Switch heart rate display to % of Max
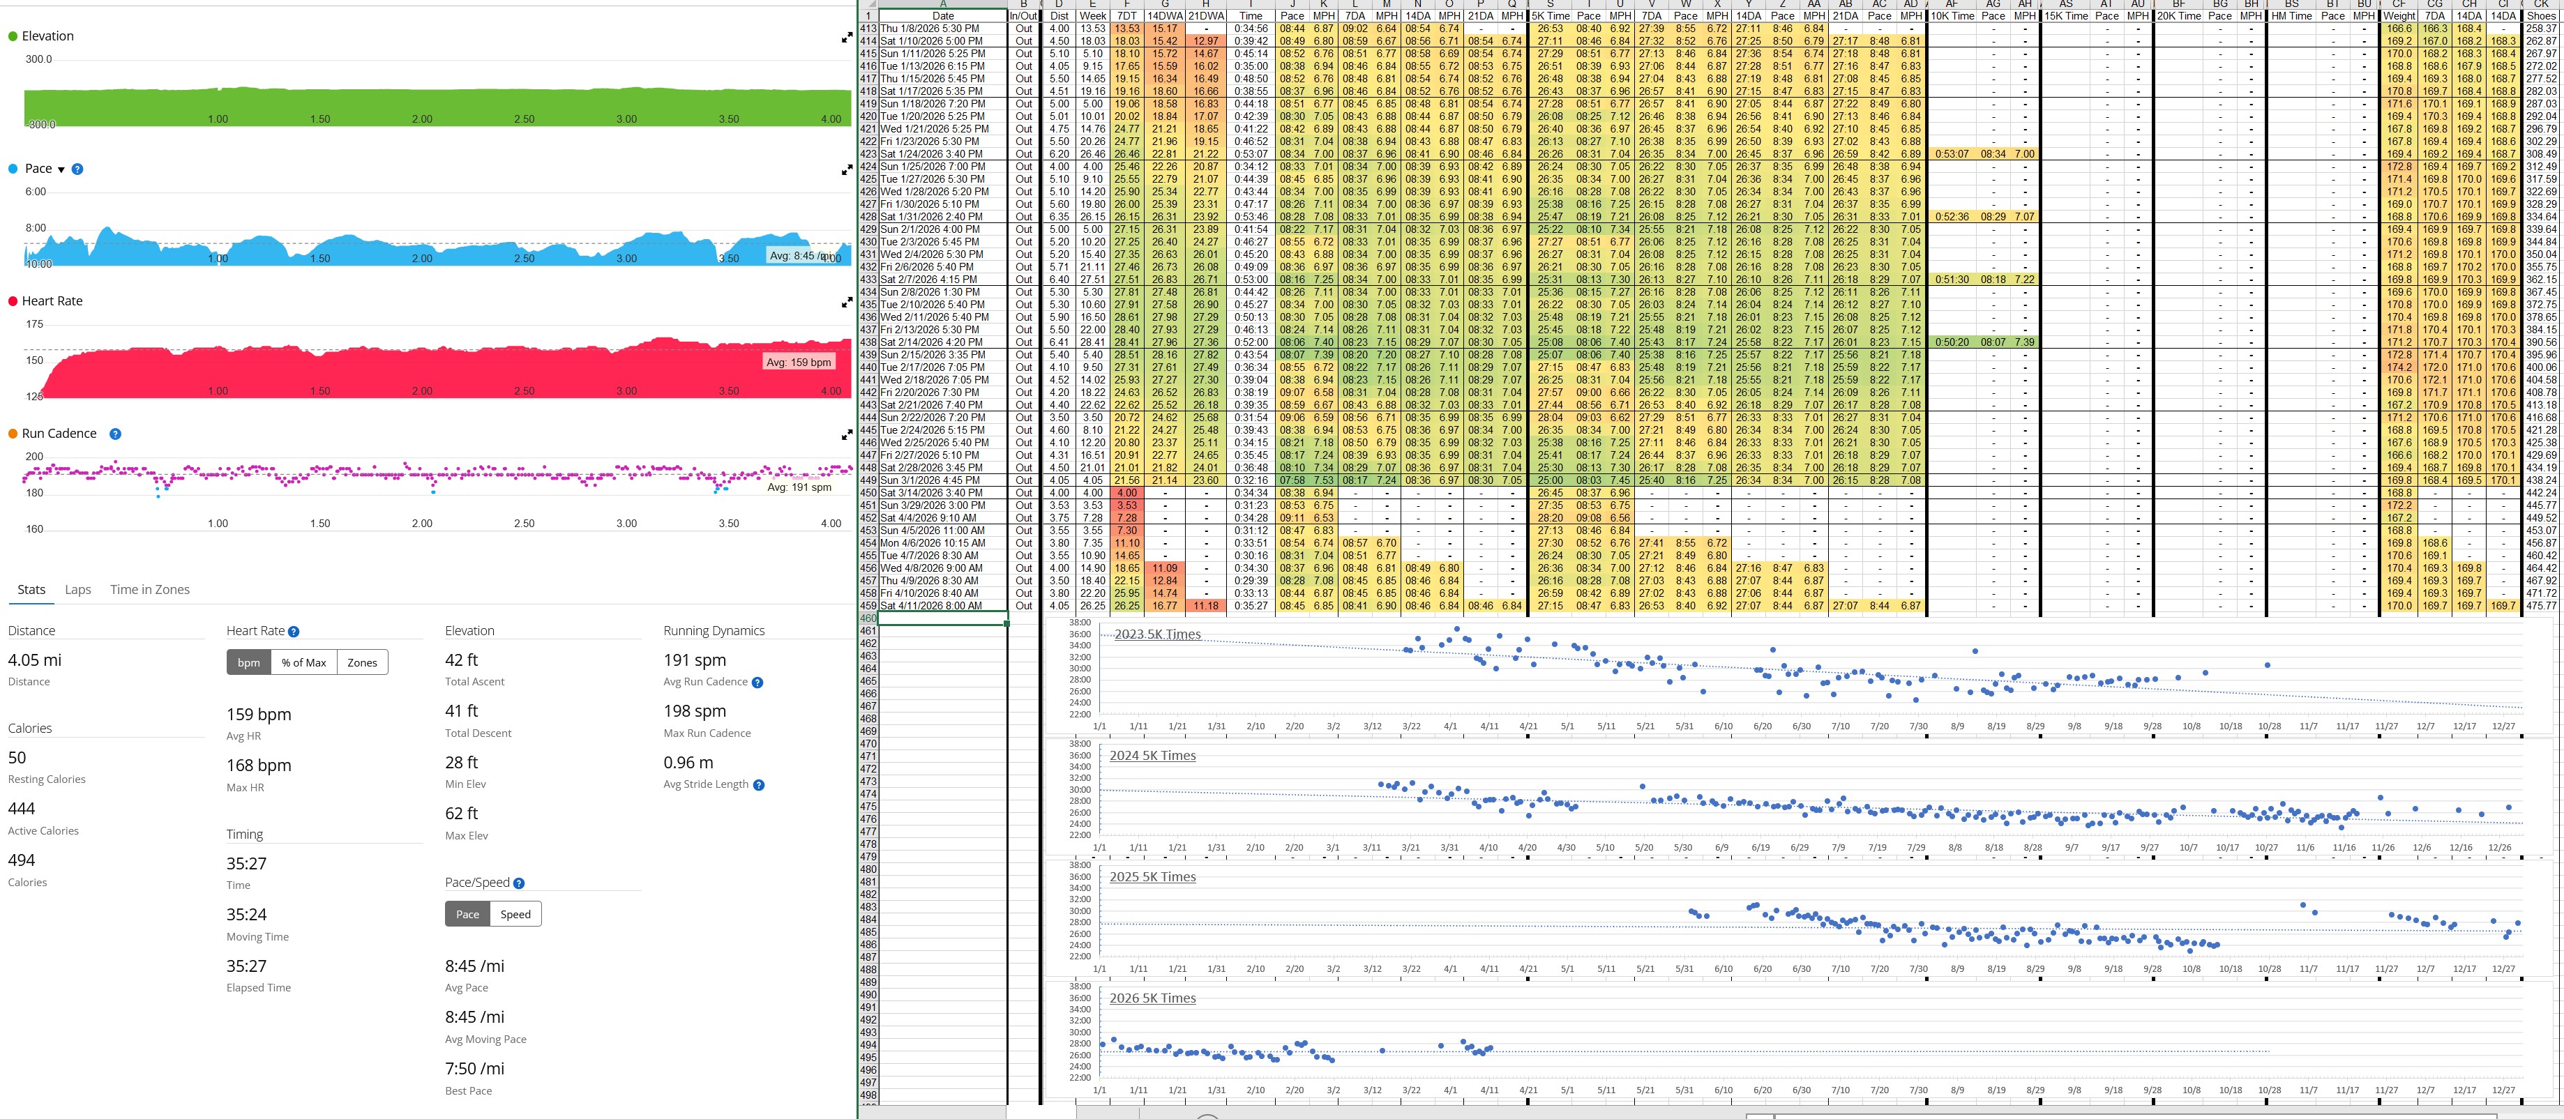 pyautogui.click(x=303, y=662)
